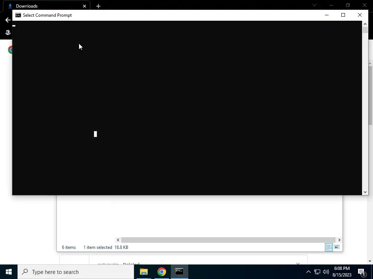Image resolution: width=373 pixels, height=279 pixels.
Task: Minimize the Command Prompt window
Action: coord(327,15)
